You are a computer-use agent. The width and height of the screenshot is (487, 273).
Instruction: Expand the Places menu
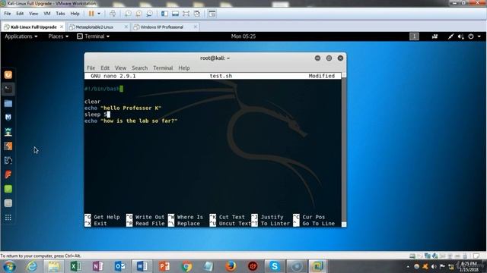(58, 36)
